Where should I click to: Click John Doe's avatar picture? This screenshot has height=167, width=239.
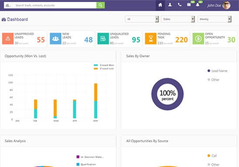(x=226, y=5)
